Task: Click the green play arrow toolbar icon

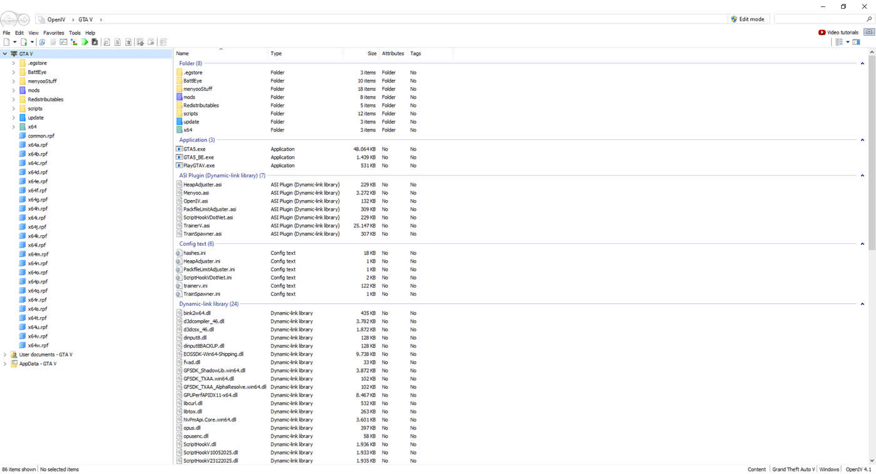Action: [84, 43]
